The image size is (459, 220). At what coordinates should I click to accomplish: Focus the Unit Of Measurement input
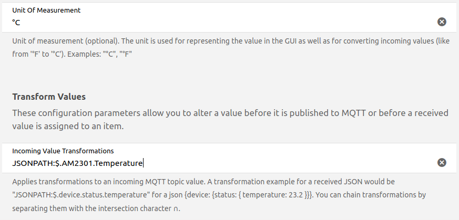[221, 23]
